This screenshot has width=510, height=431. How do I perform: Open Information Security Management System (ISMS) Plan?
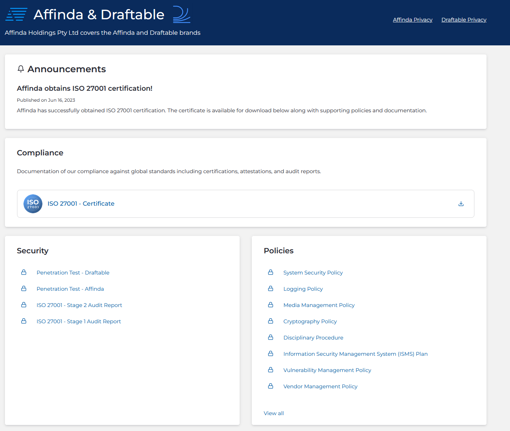click(356, 354)
